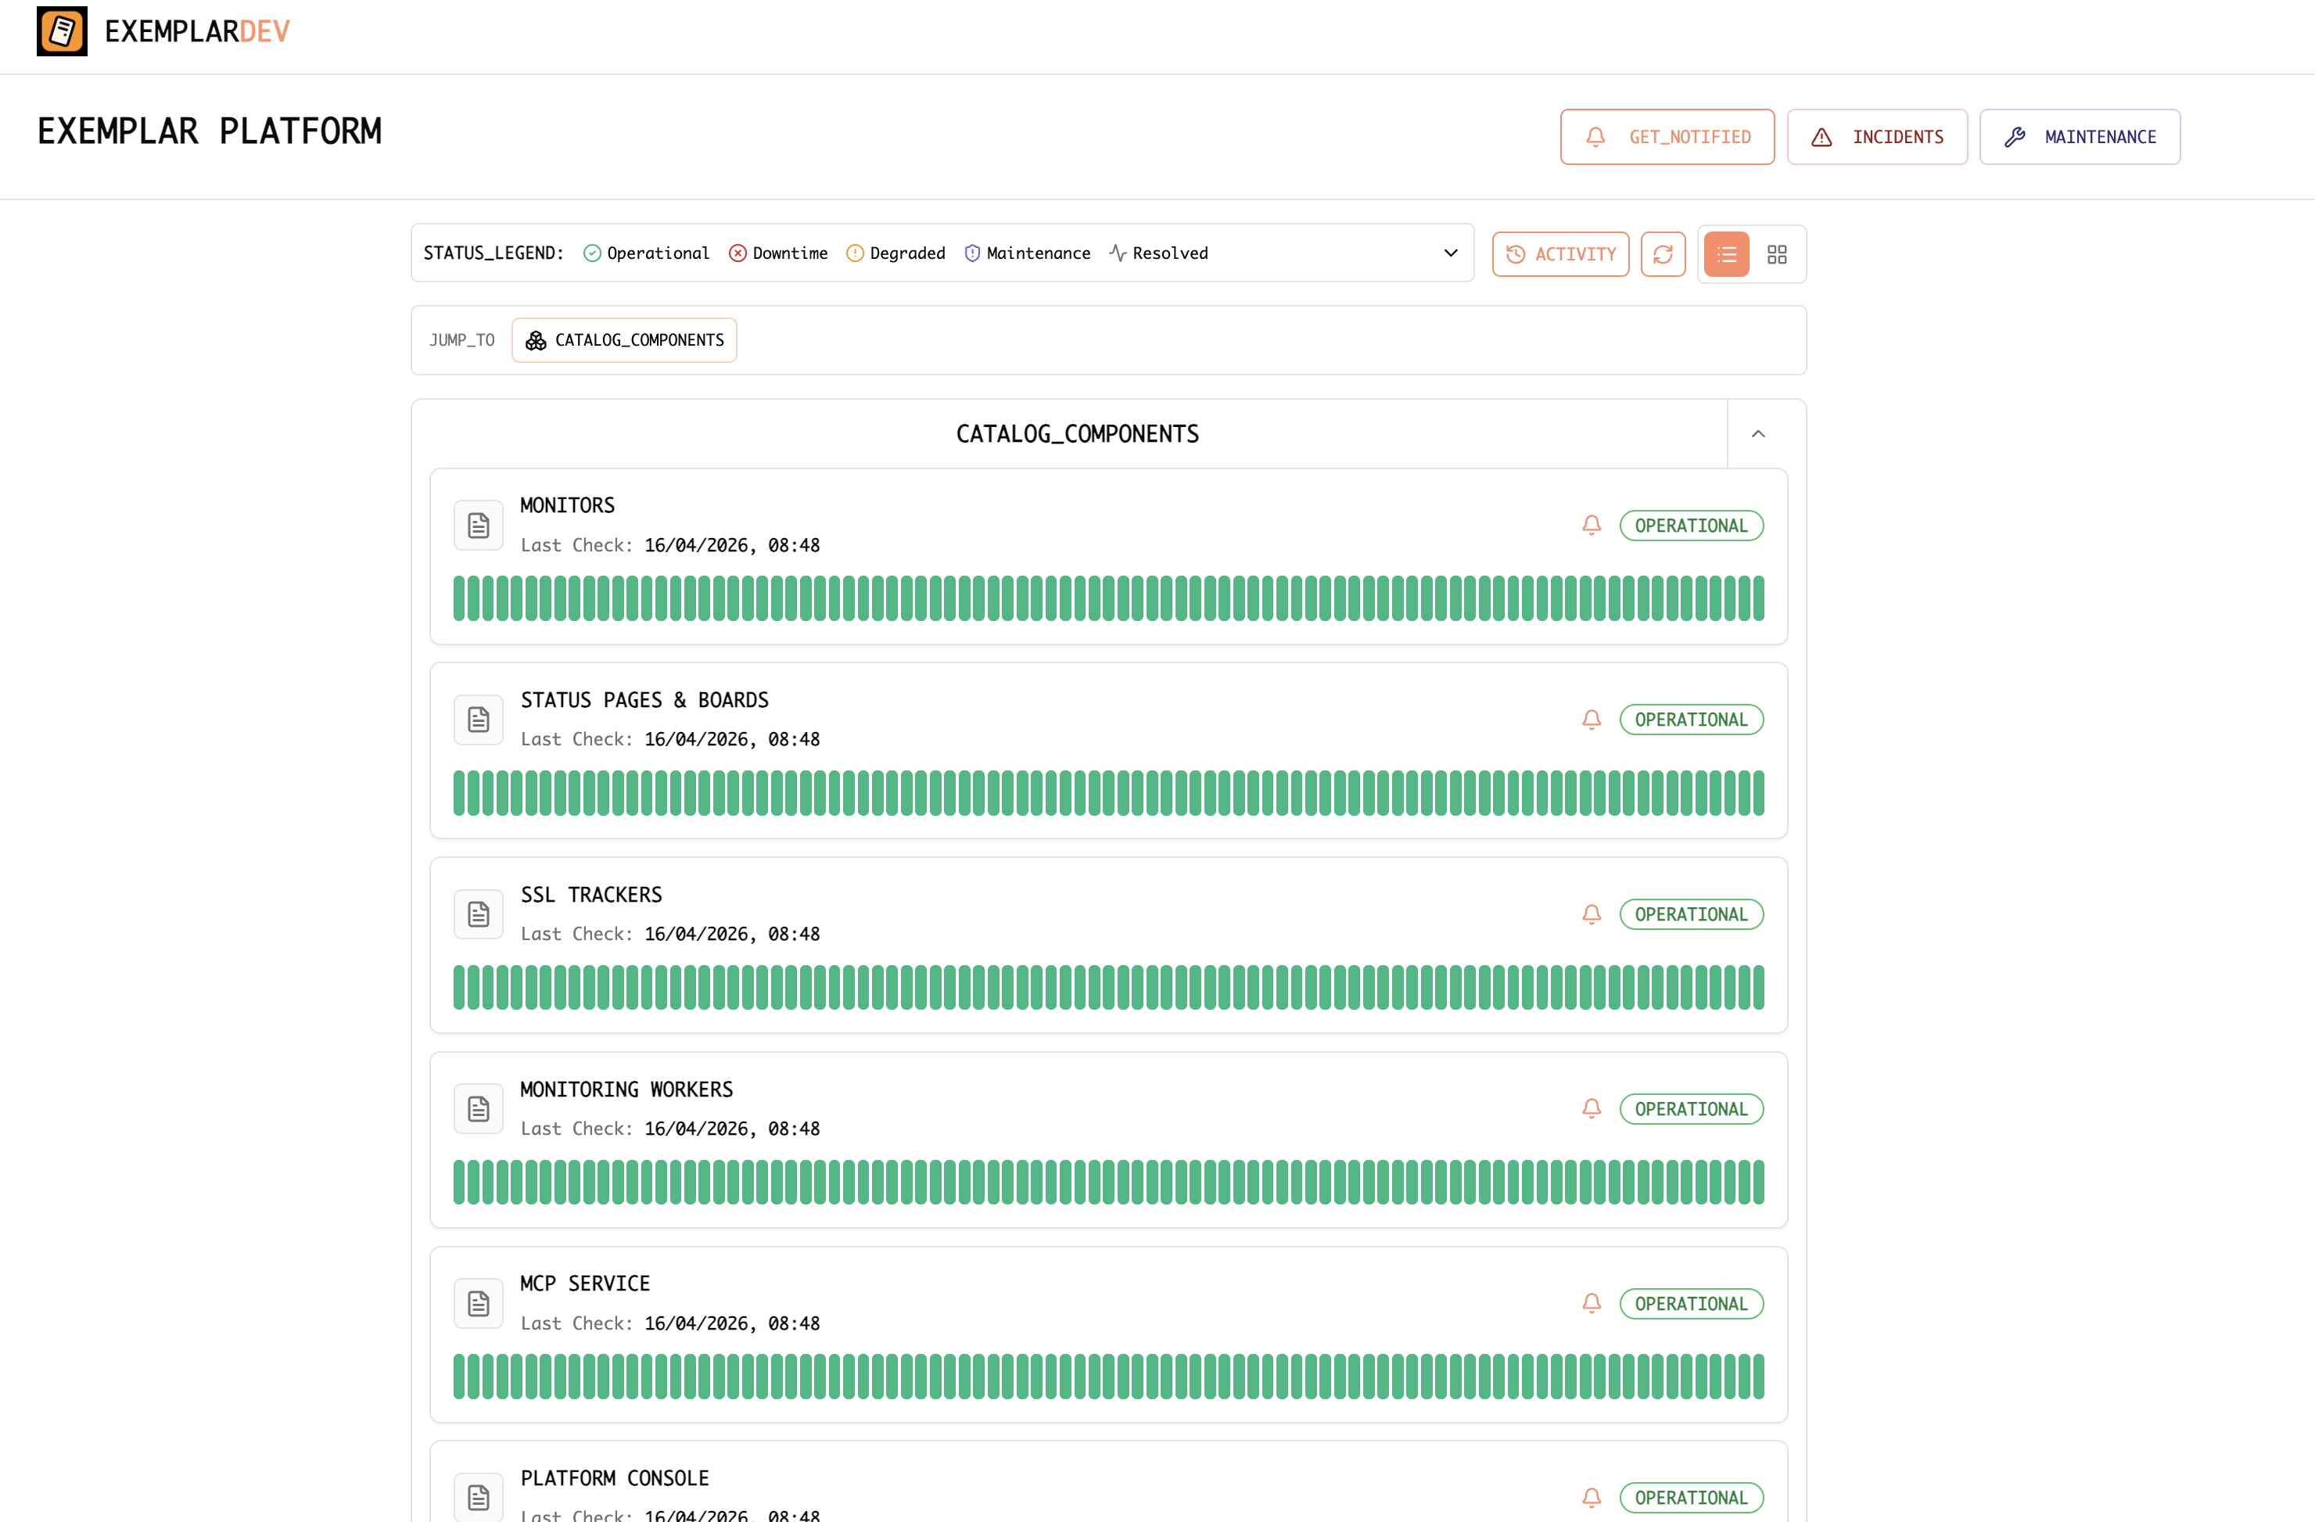
Task: Click the document icon beside PLATFORM CONSOLE
Action: pos(478,1497)
